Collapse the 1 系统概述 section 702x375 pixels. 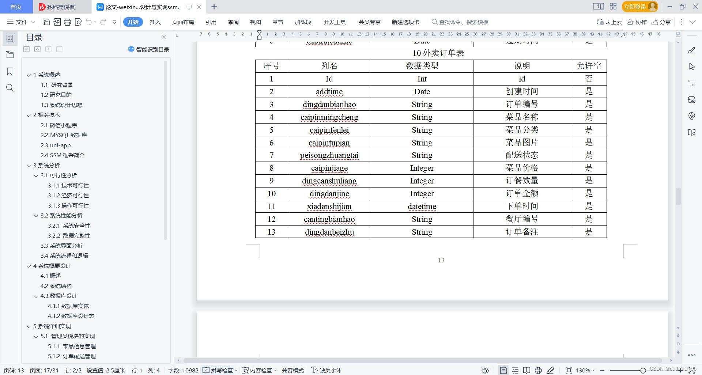29,75
